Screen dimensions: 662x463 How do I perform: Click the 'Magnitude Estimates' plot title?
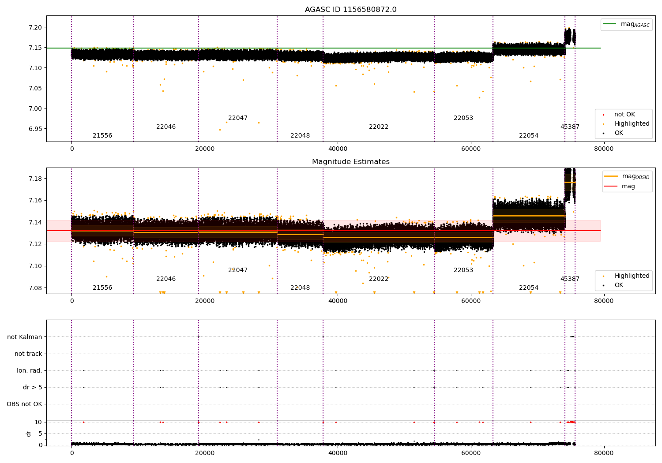[350, 162]
